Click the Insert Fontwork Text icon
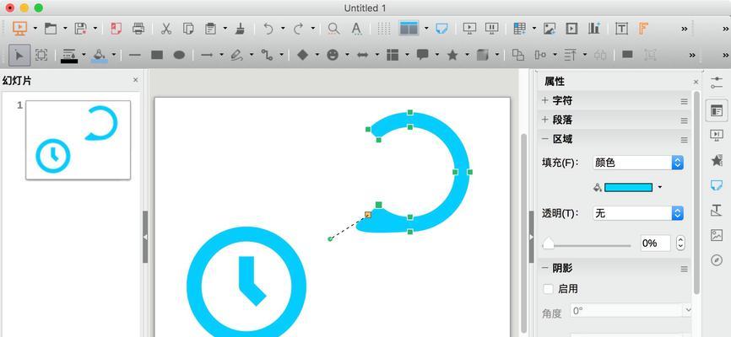 644,29
